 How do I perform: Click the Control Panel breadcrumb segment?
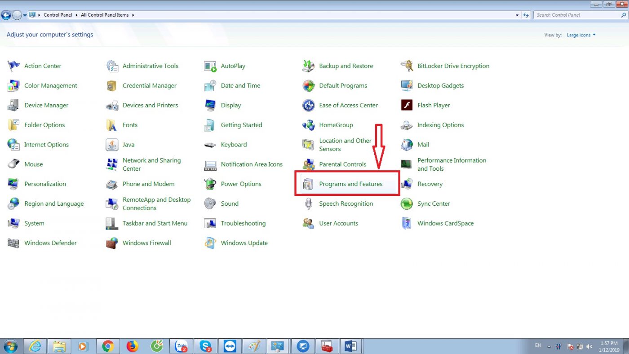point(58,15)
